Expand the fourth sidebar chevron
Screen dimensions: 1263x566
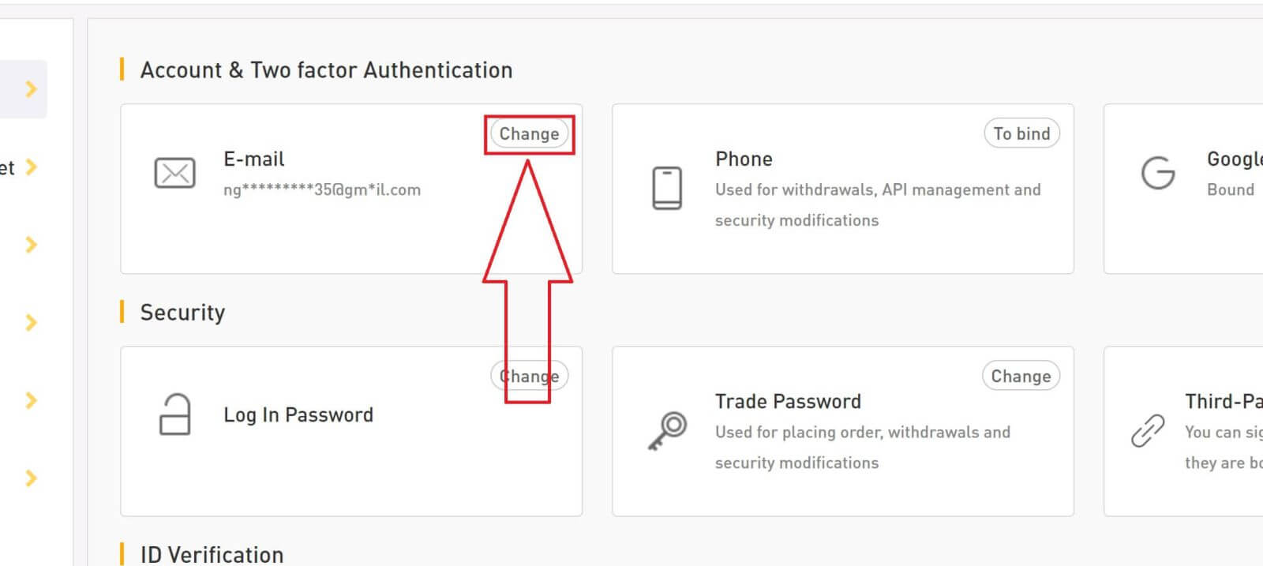(31, 322)
